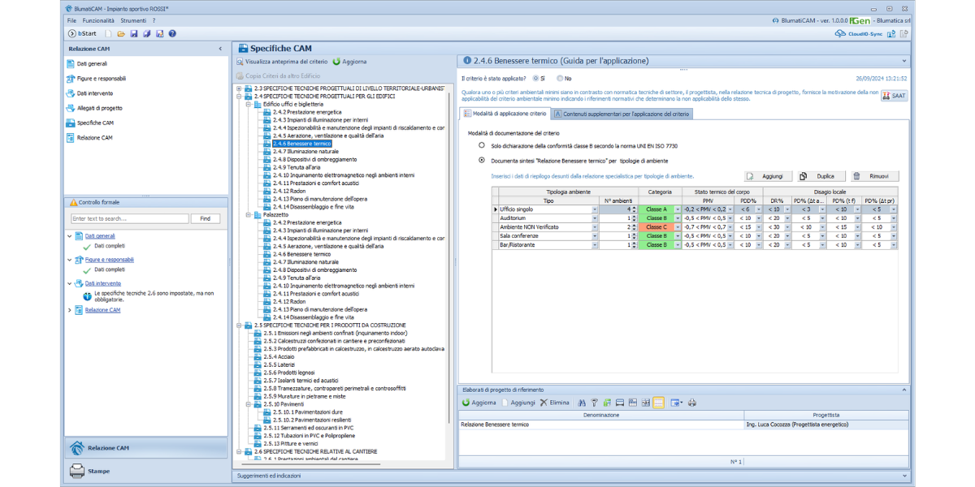Image resolution: width=975 pixels, height=487 pixels.
Task: Click the Relazione CAM bottom navigation panel
Action: (146, 448)
